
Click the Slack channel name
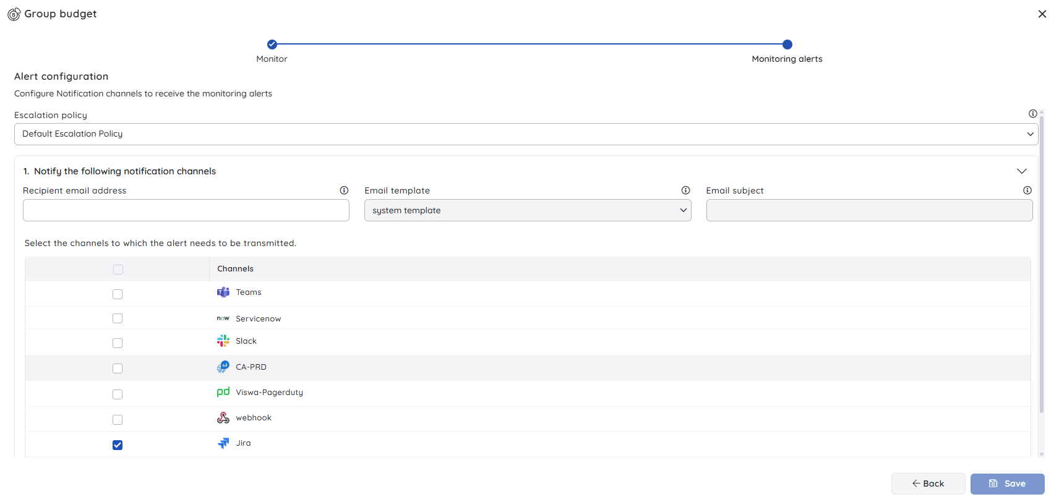tap(246, 341)
